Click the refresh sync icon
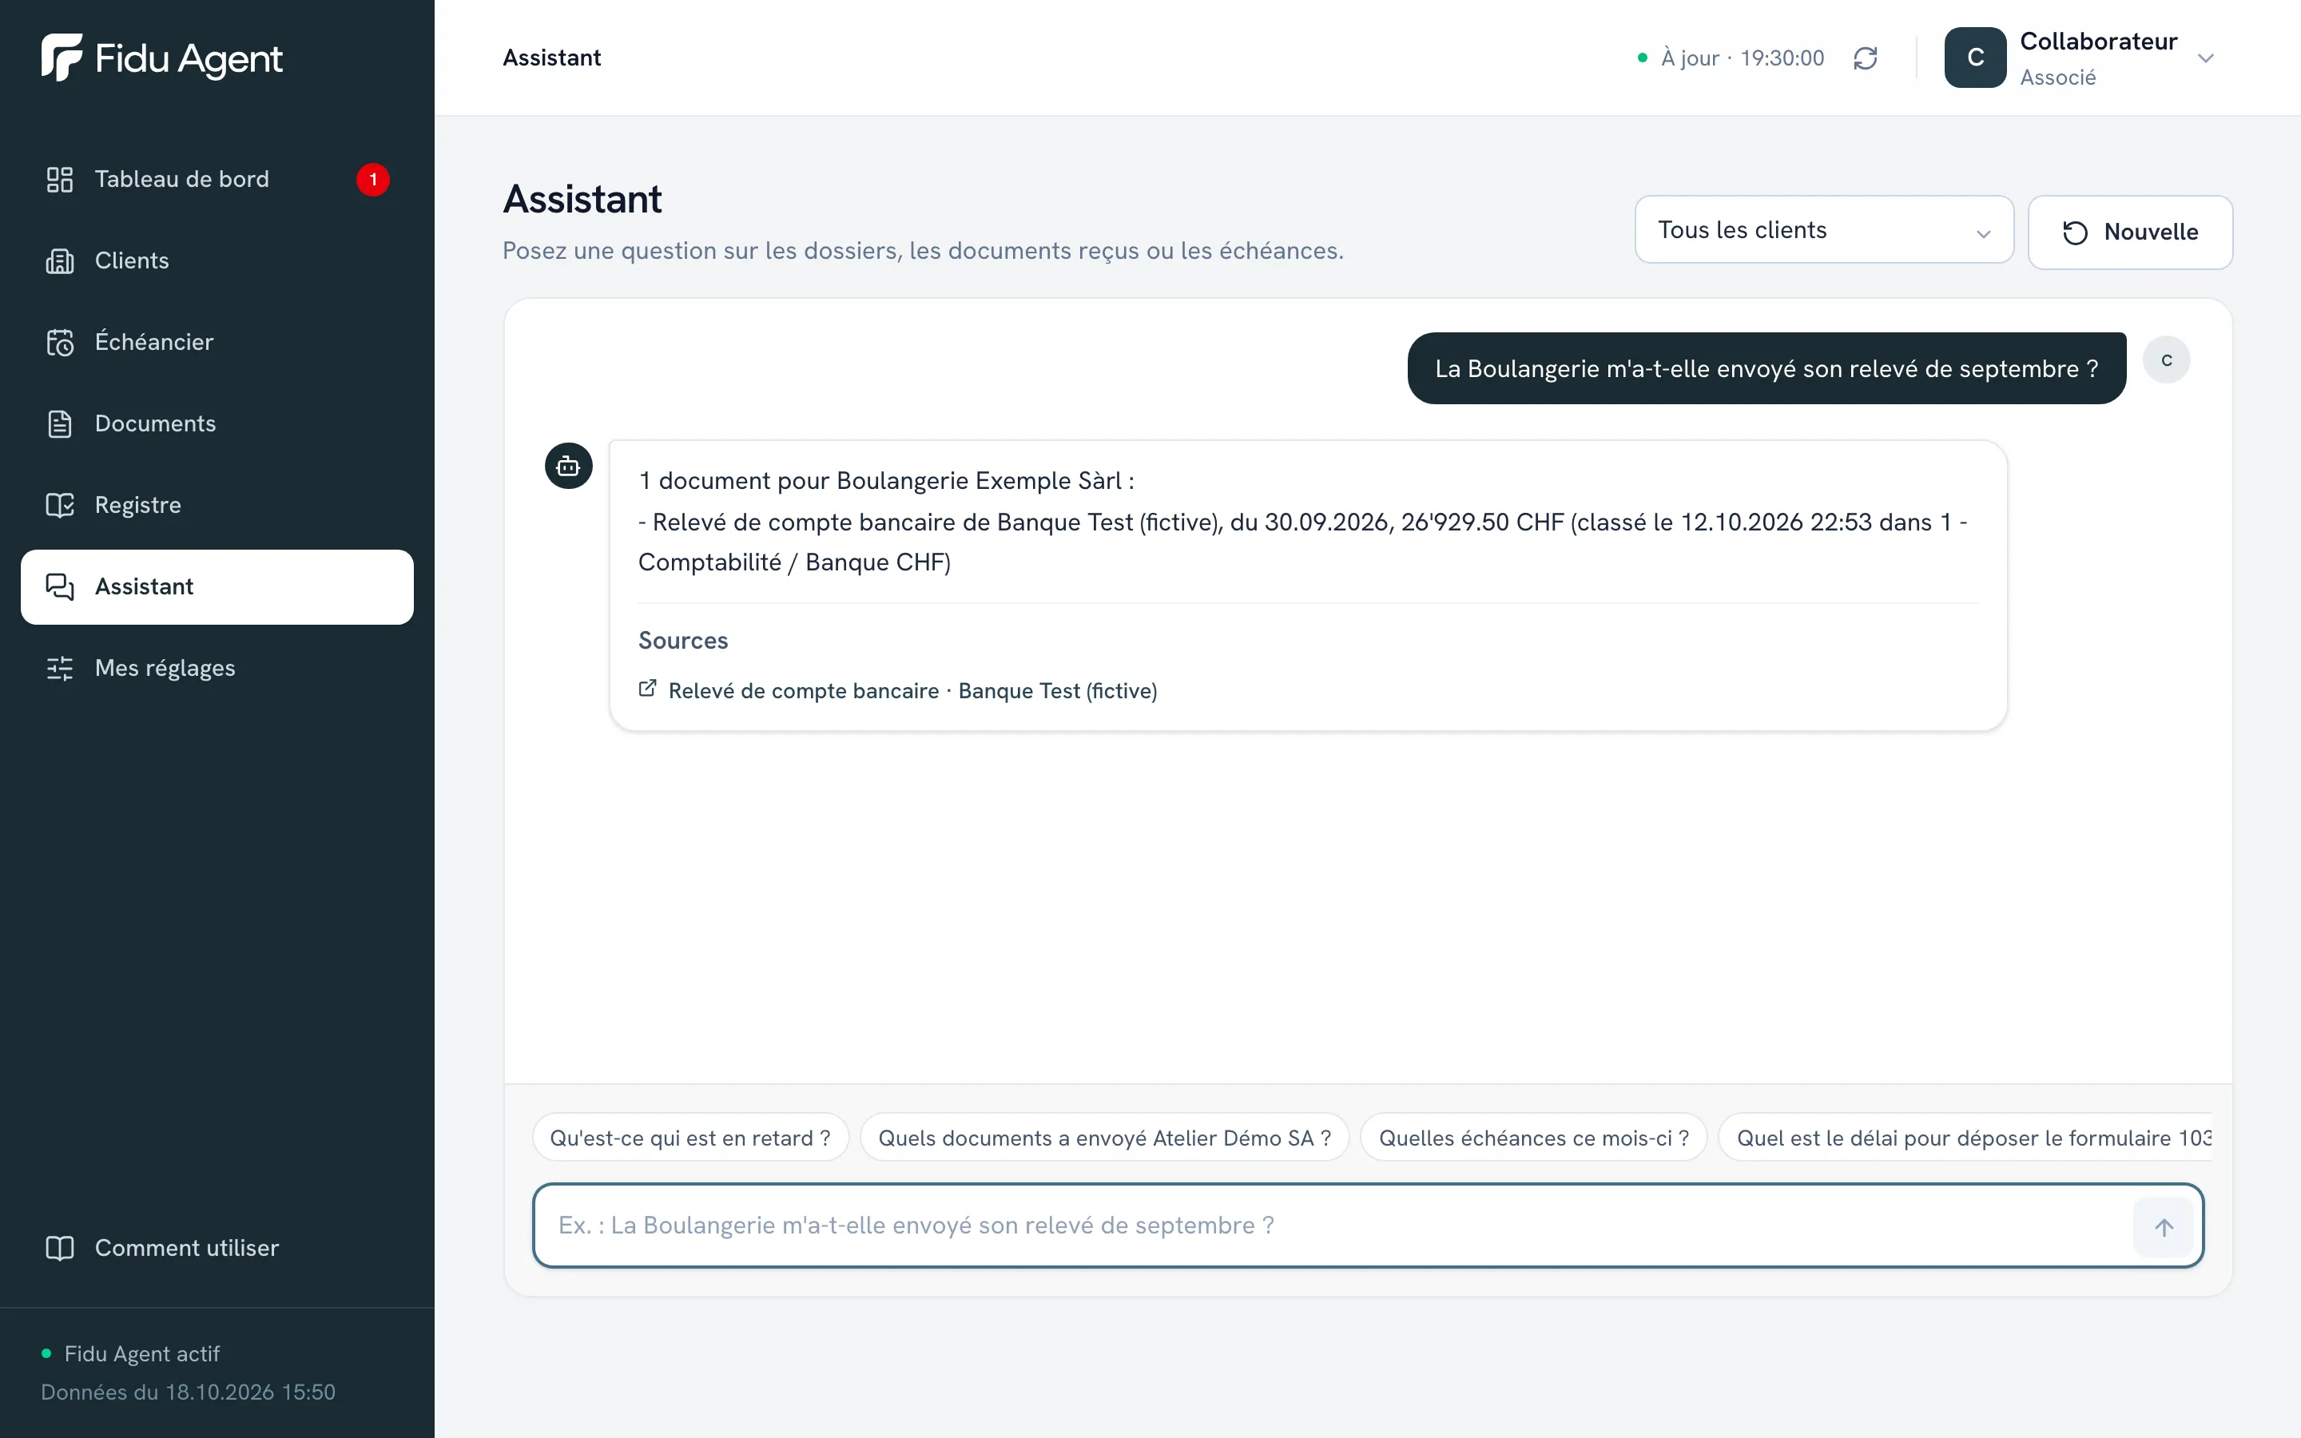The image size is (2301, 1438). [1866, 58]
